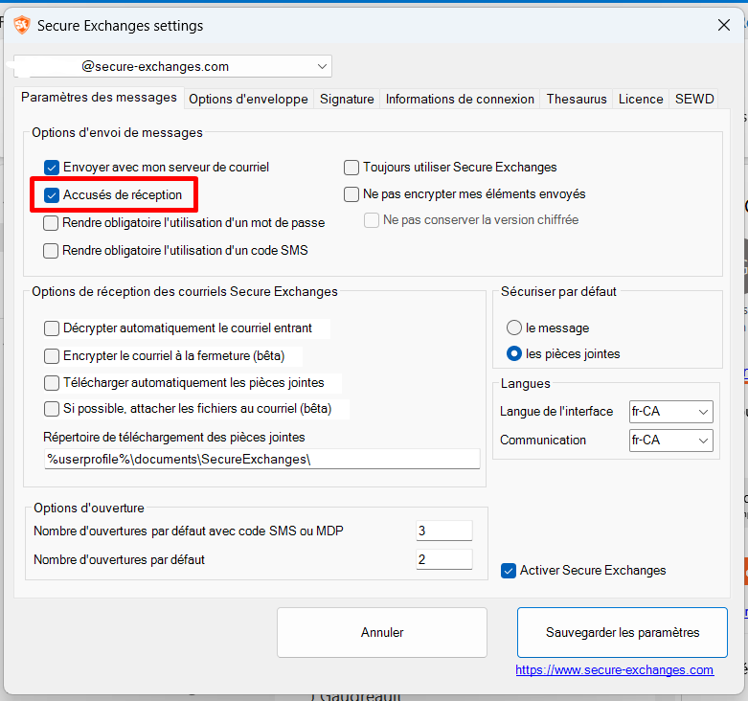
Task: Click the 'Options d'envoi de messages' group label
Action: pos(118,132)
